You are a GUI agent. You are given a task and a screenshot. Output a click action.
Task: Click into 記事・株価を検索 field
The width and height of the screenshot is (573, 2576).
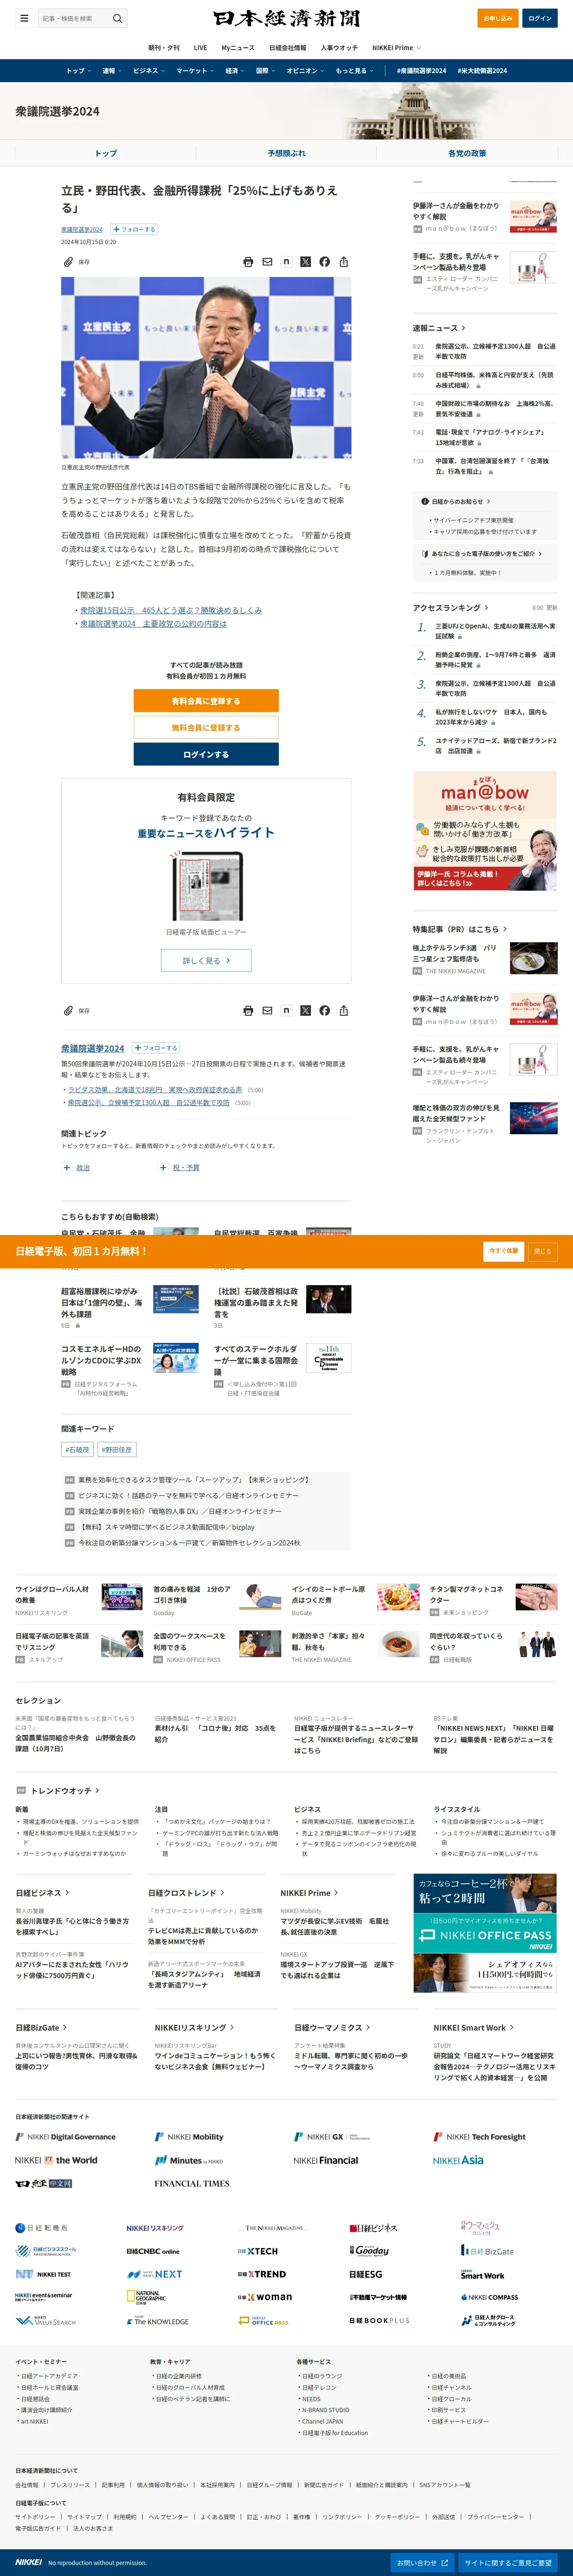point(75,18)
